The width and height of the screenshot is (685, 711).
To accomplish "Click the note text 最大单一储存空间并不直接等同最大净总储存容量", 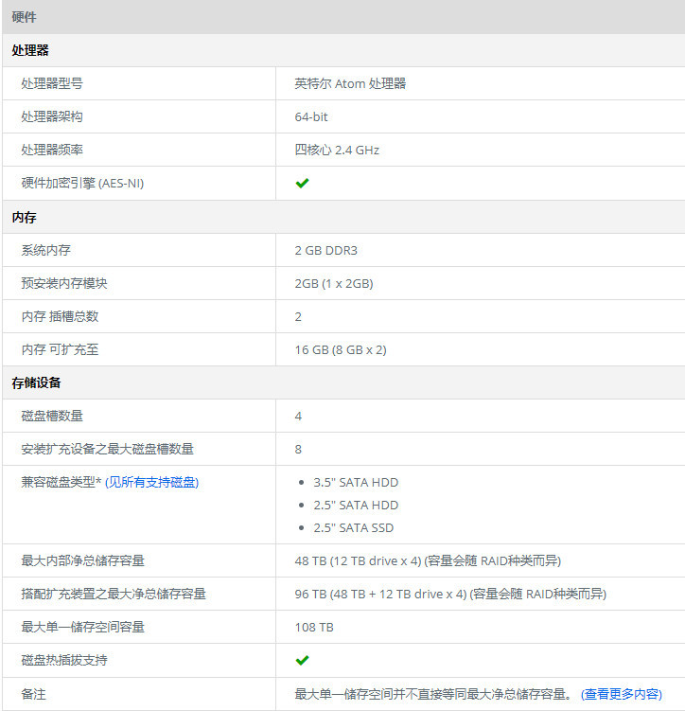I will (430, 694).
